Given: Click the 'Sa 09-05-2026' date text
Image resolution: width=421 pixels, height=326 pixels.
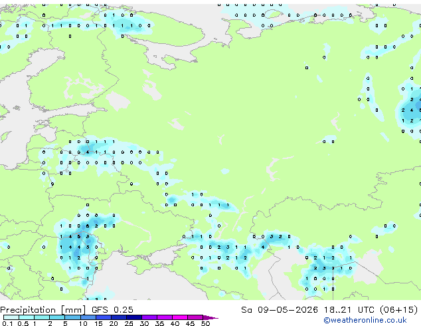Looking at the screenshot, I should coord(280,310).
